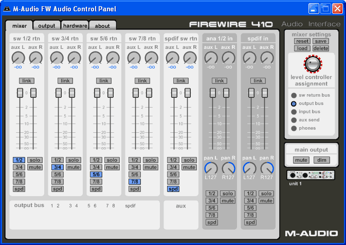Screen dimensions: 346x245
Task: Open the about tab
Action: (x=102, y=26)
